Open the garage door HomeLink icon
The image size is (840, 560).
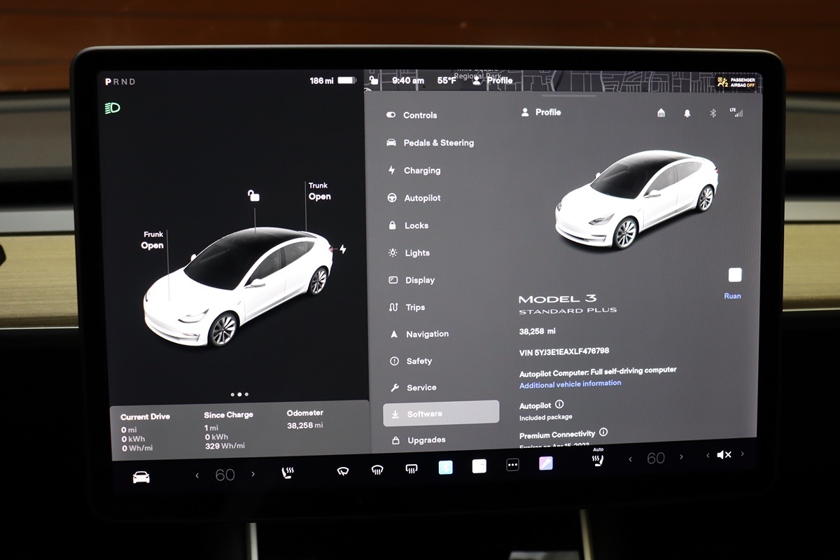661,113
